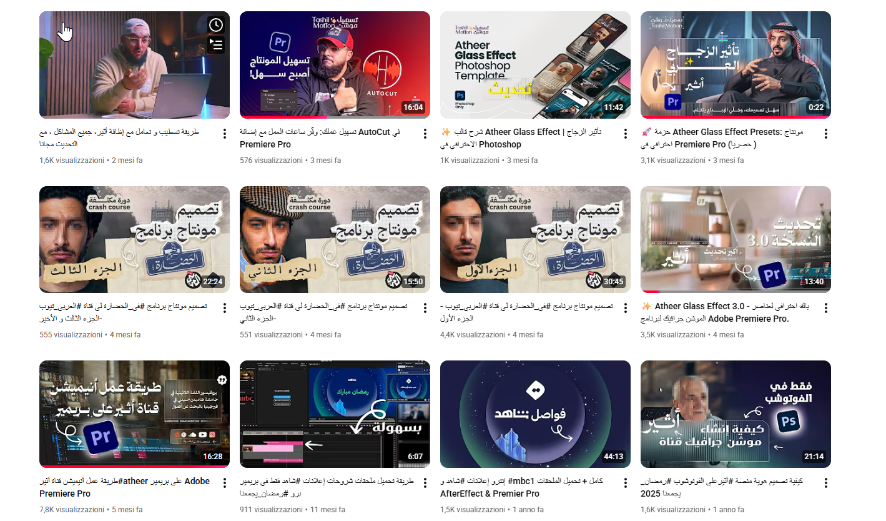The width and height of the screenshot is (886, 521).
Task: Open the three-dot menu for the AutoCut Premiere Pro video
Action: pyautogui.click(x=425, y=134)
